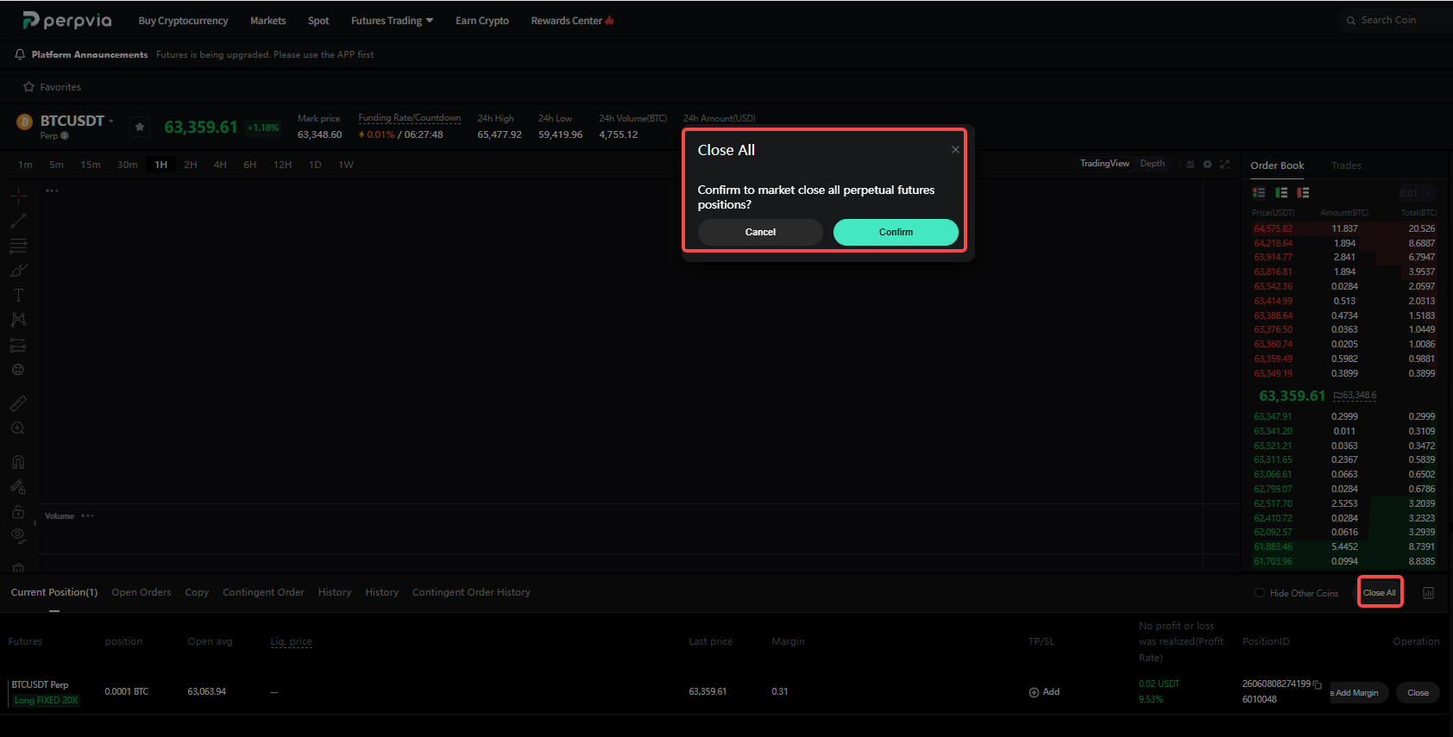Select the 6H timeframe
The height and width of the screenshot is (737, 1453).
250,165
